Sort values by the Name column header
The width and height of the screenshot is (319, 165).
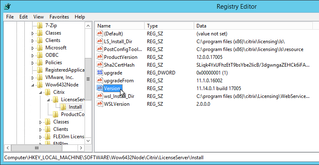[120, 26]
